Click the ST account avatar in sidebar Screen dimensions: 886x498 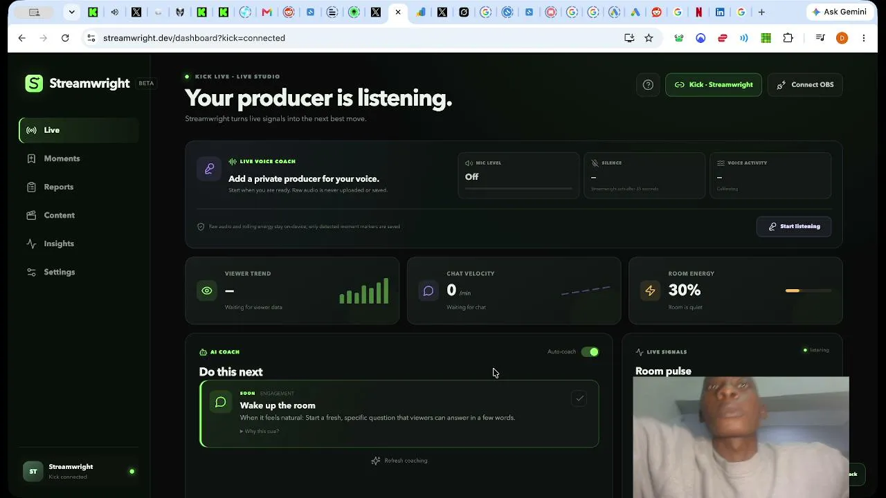click(33, 471)
